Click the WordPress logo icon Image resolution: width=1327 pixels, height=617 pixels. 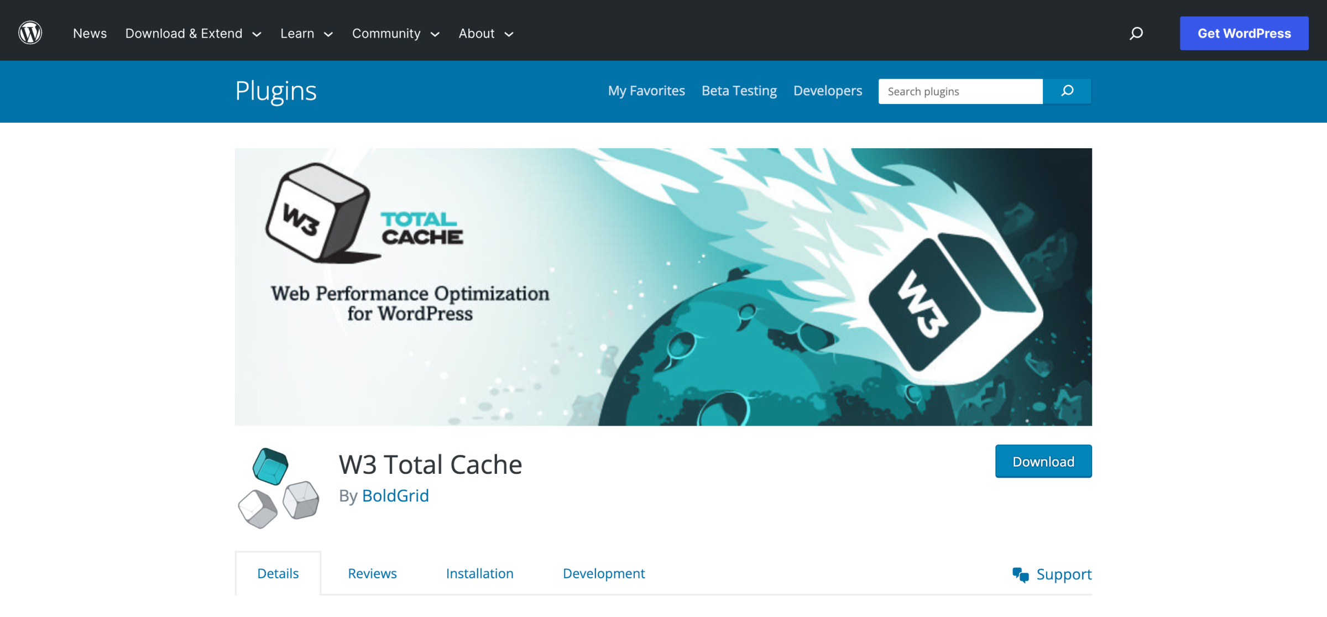30,33
